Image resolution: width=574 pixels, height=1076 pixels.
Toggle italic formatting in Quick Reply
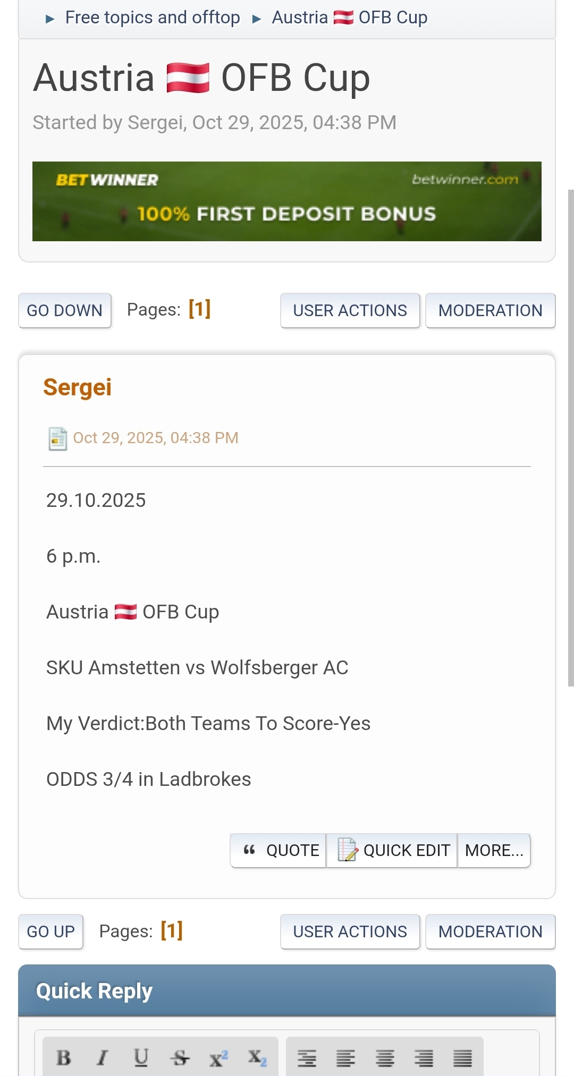[102, 1058]
